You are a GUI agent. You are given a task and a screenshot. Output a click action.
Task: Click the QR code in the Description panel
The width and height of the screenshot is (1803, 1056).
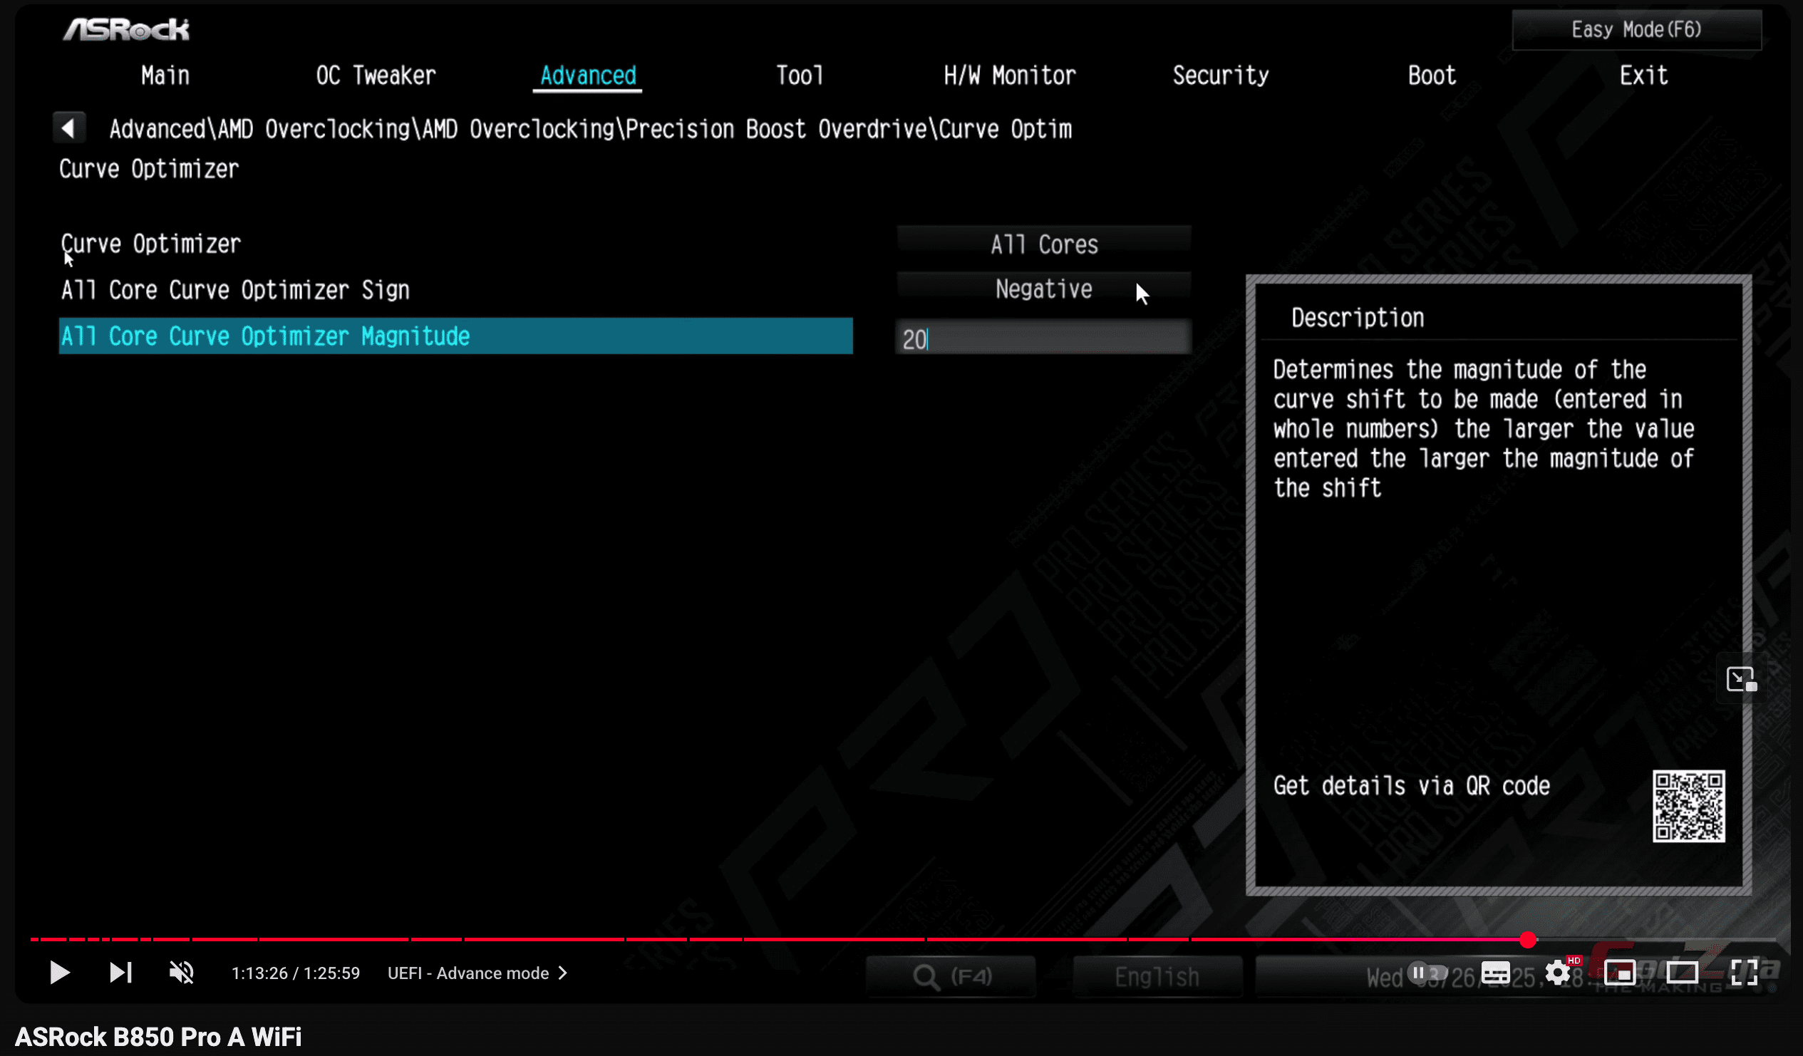point(1688,807)
